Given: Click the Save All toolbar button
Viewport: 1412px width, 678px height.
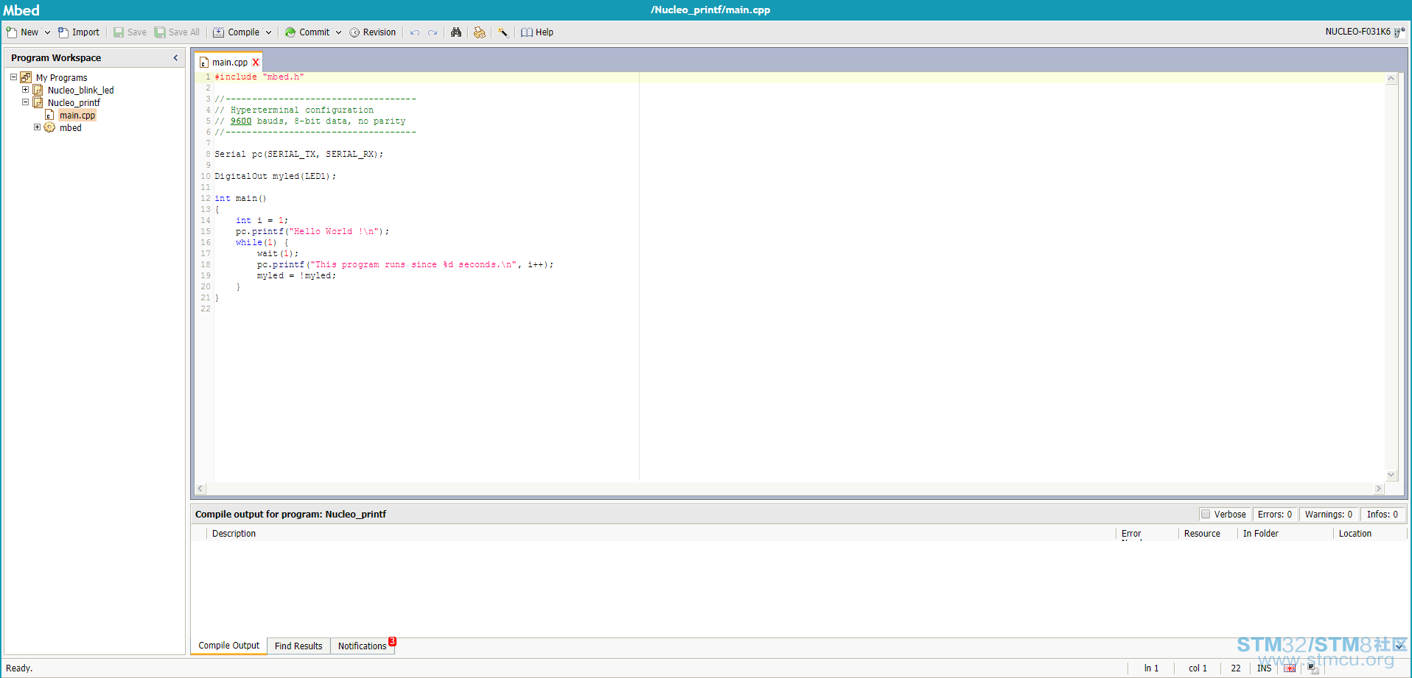Looking at the screenshot, I should pos(177,32).
